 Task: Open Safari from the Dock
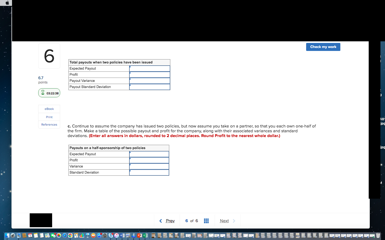(64, 235)
